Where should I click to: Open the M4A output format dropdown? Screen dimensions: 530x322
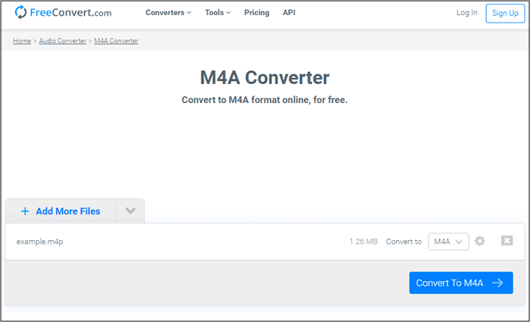[448, 242]
